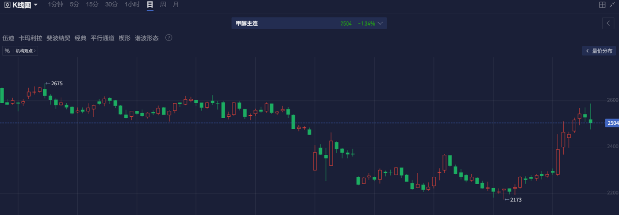This screenshot has height=215, width=619.
Task: Click the help question mark icon
Action: [x=169, y=38]
